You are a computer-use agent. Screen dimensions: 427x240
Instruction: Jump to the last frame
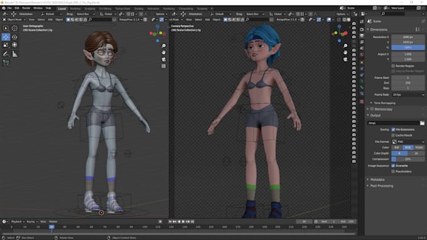coord(192,222)
